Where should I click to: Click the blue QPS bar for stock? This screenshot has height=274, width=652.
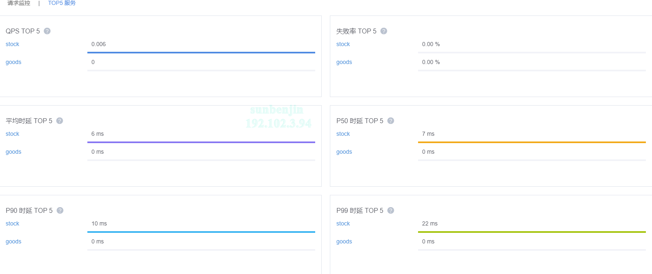(x=201, y=53)
